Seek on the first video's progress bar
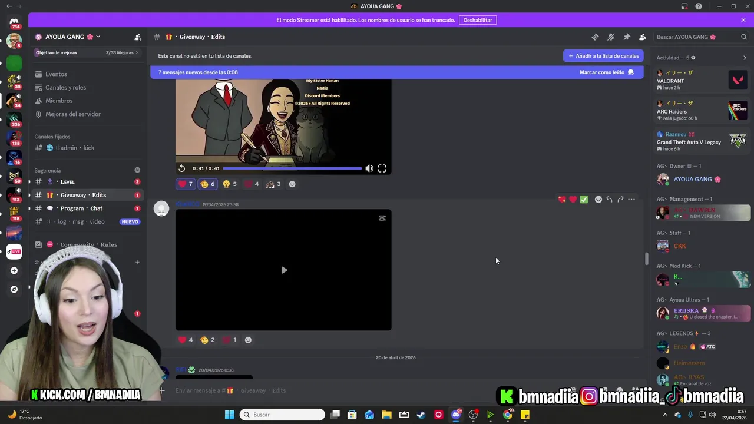754x424 pixels. (292, 168)
